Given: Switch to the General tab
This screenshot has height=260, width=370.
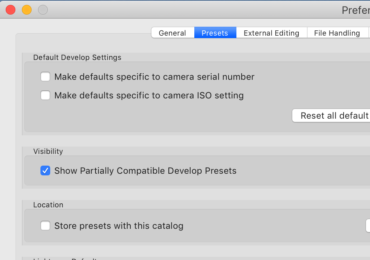Looking at the screenshot, I should (x=172, y=33).
